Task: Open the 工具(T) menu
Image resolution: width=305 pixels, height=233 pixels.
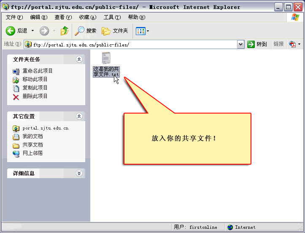Action: (112, 17)
